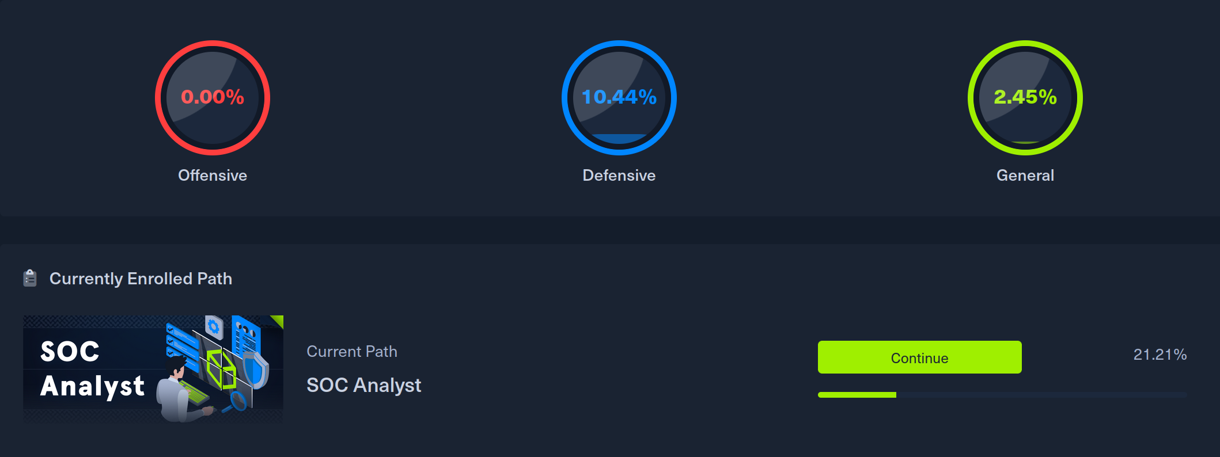Click the green corner marker on SOC thumbnail
The image size is (1220, 457).
278,320
